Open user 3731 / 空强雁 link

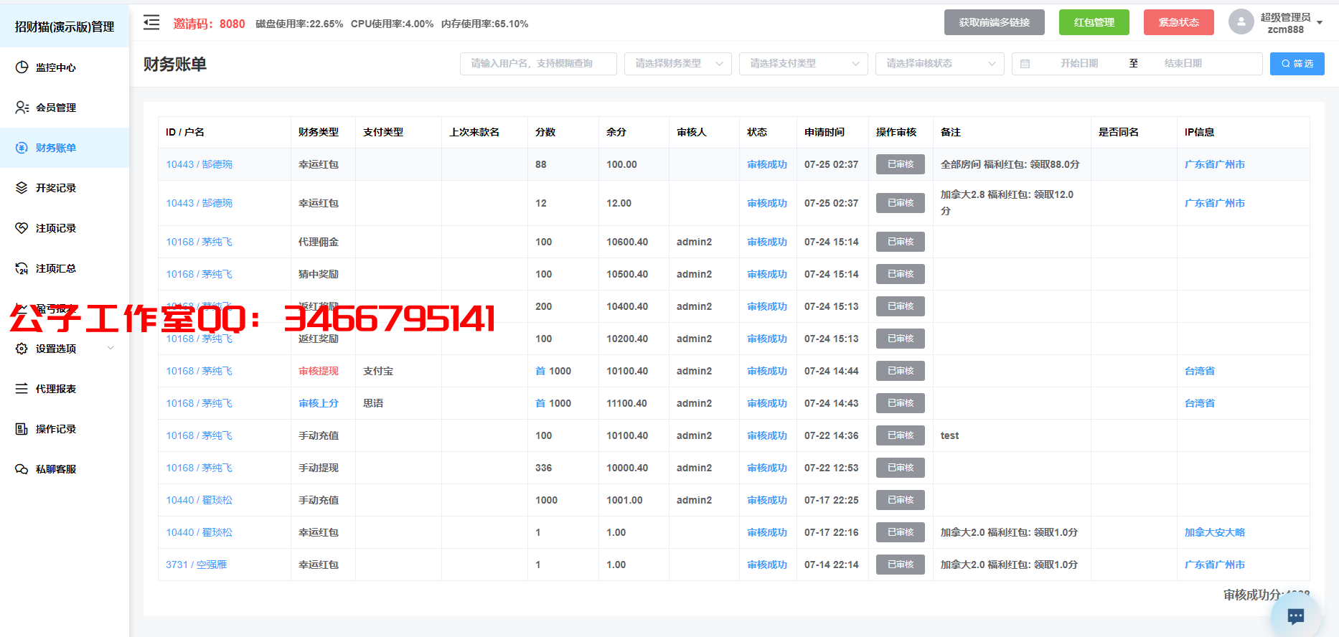pos(197,565)
